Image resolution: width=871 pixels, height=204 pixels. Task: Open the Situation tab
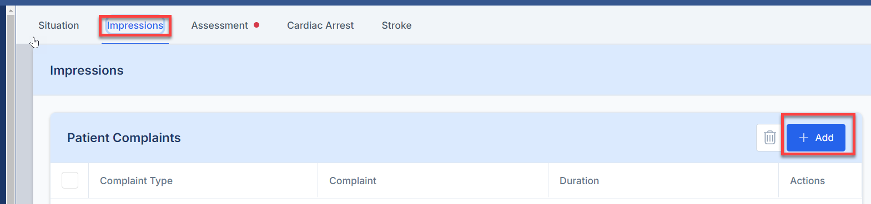pos(59,25)
